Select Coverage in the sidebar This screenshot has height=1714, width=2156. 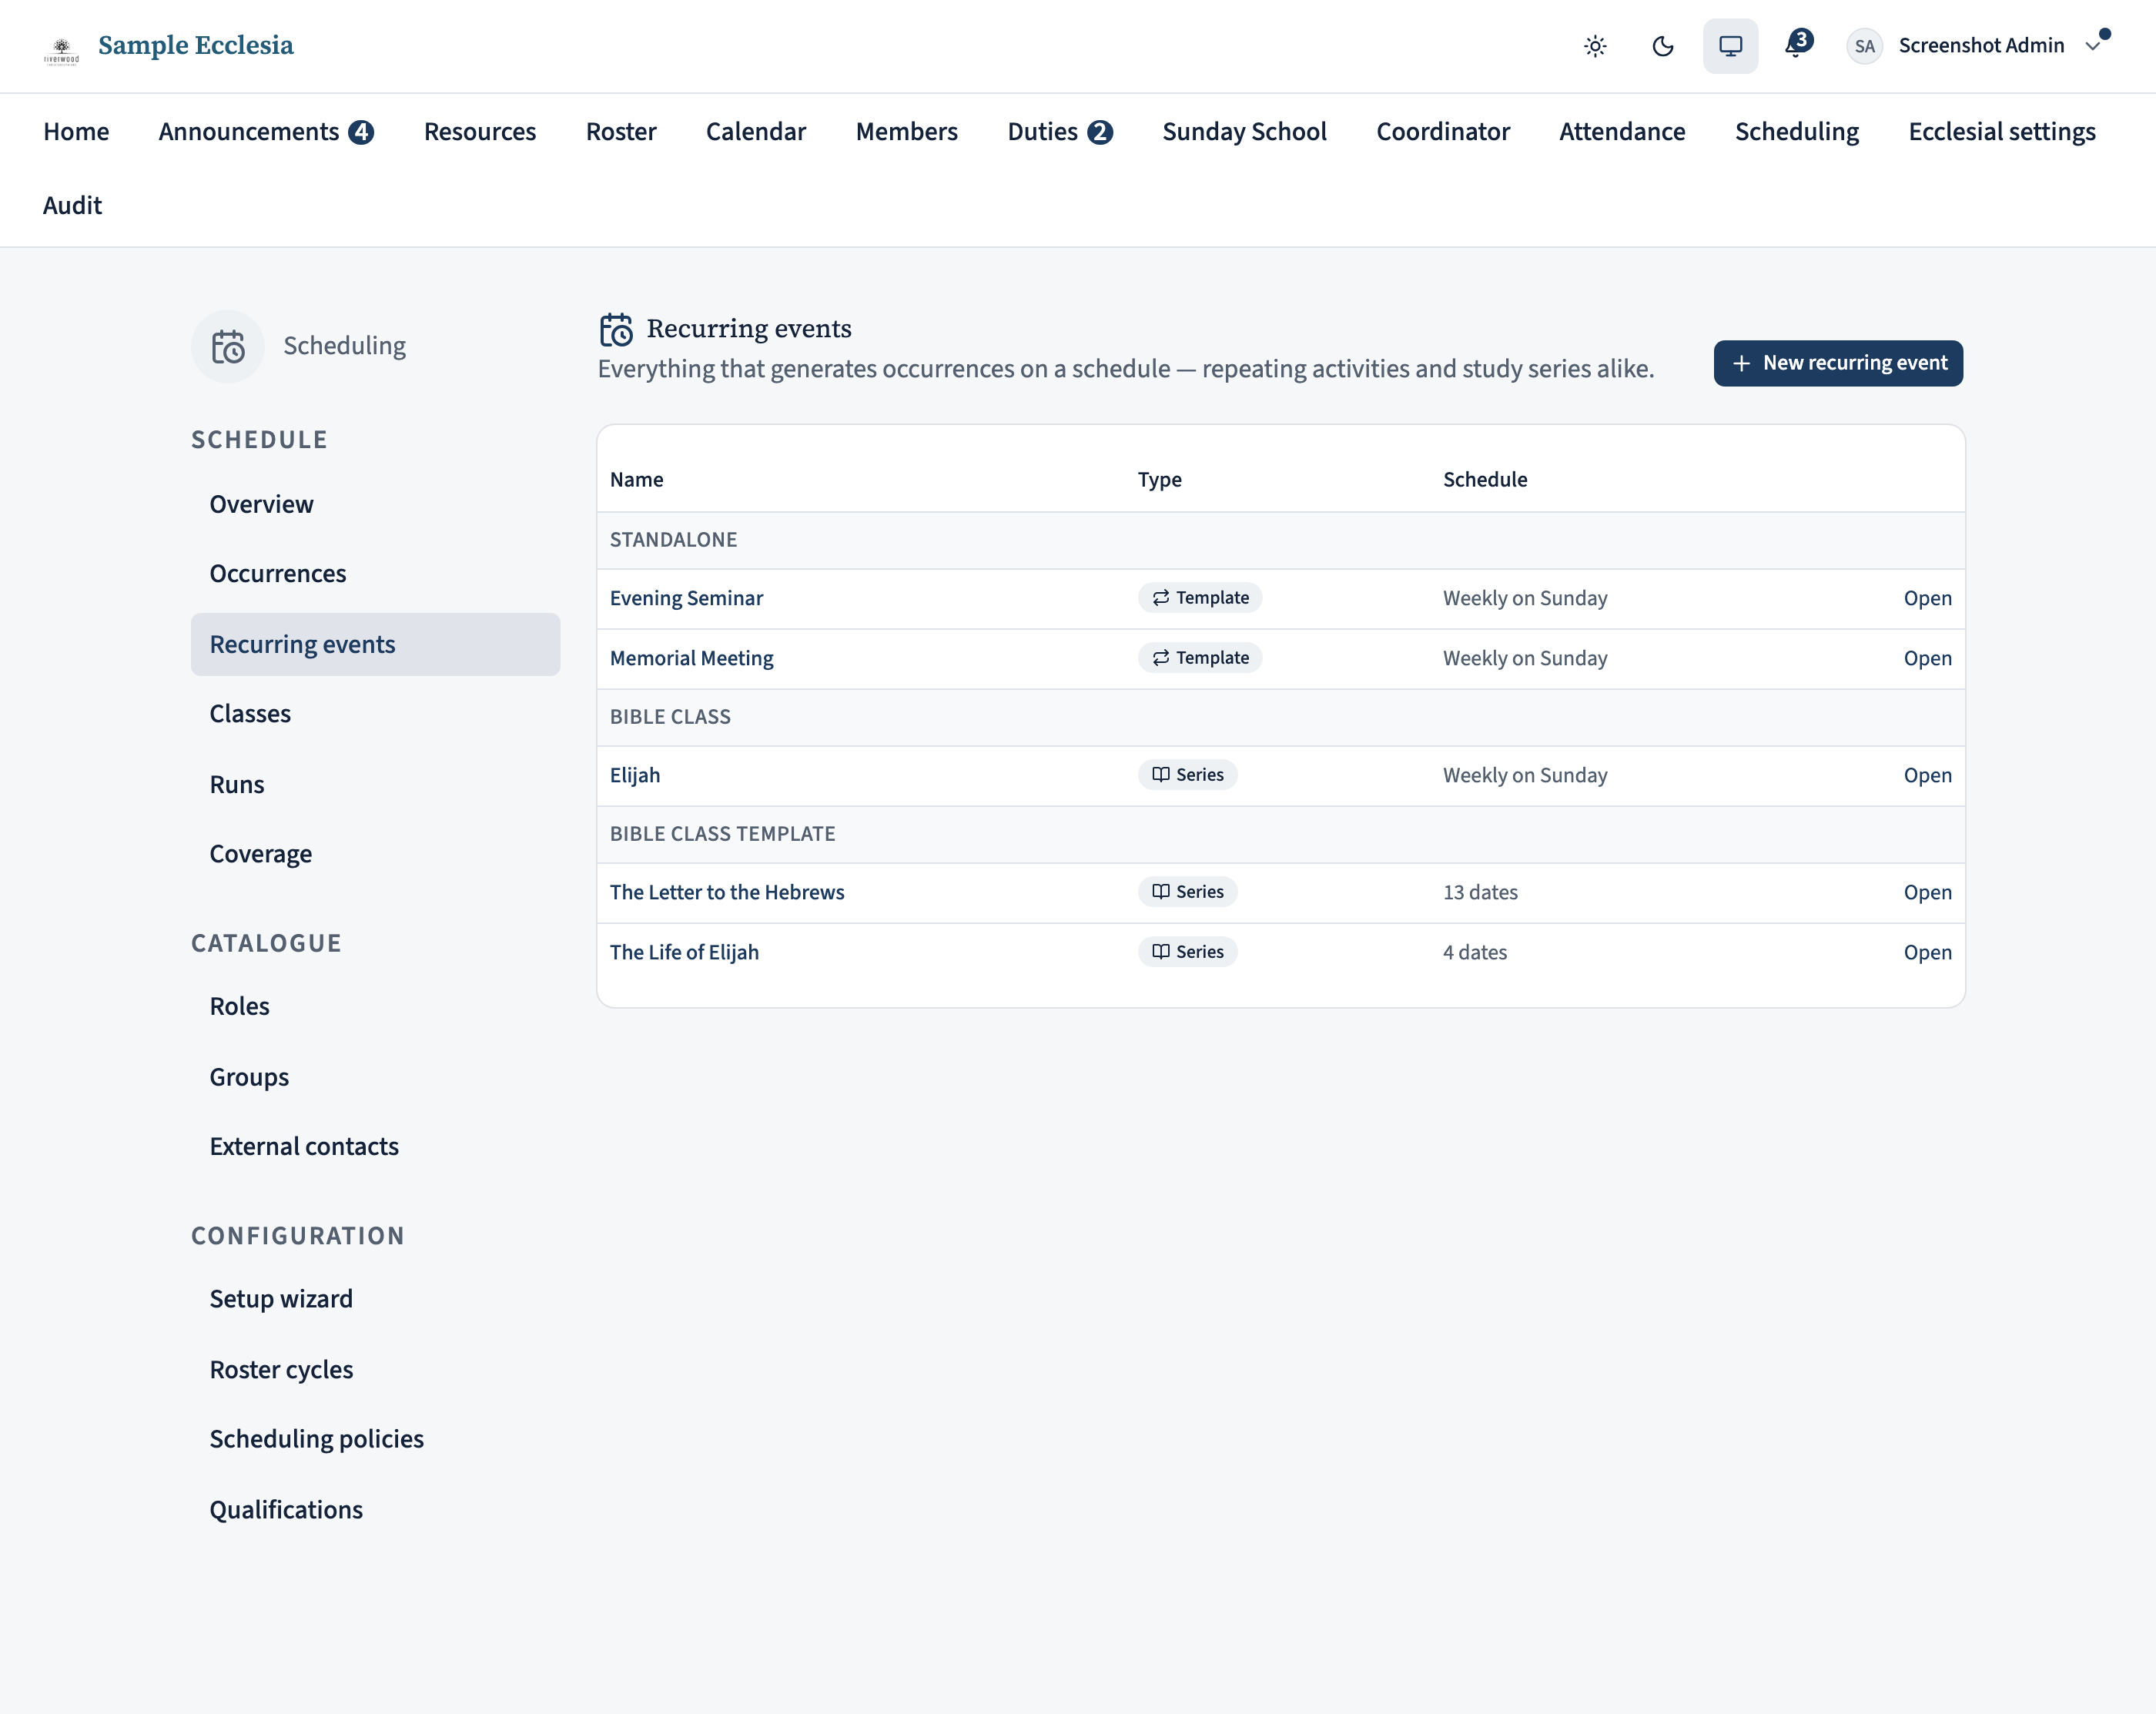pyautogui.click(x=375, y=854)
